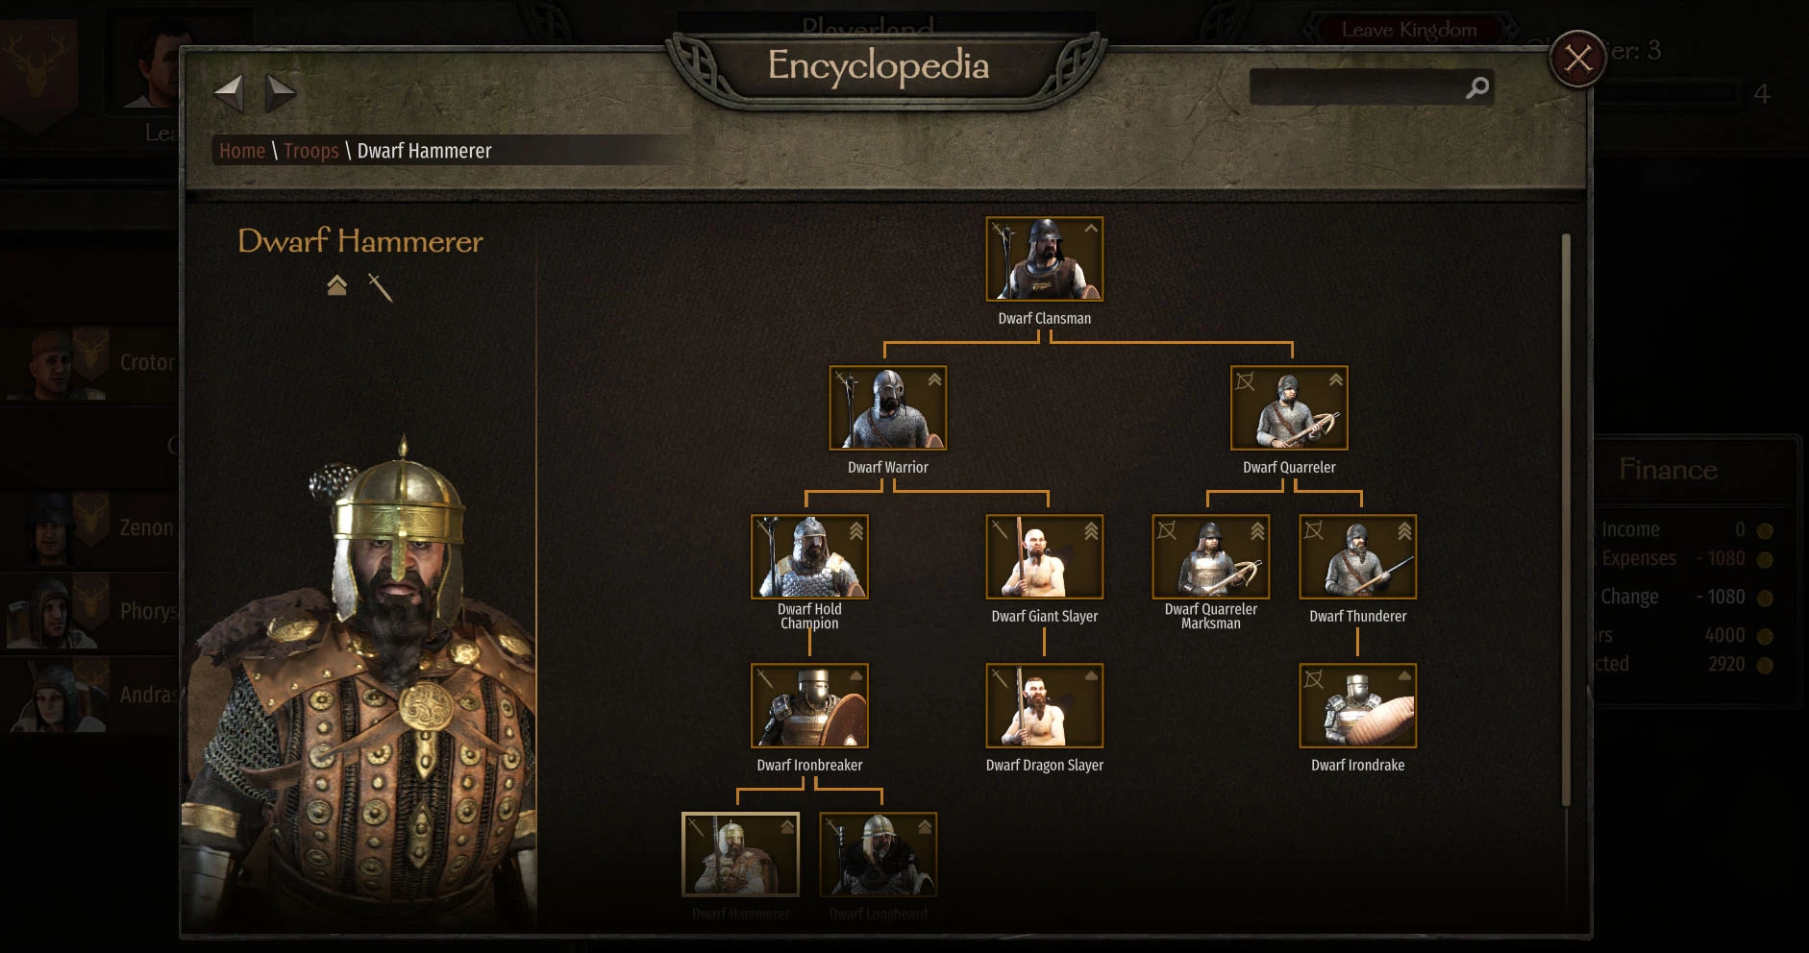Open Dwarf Clansman troop portrait

(1044, 259)
